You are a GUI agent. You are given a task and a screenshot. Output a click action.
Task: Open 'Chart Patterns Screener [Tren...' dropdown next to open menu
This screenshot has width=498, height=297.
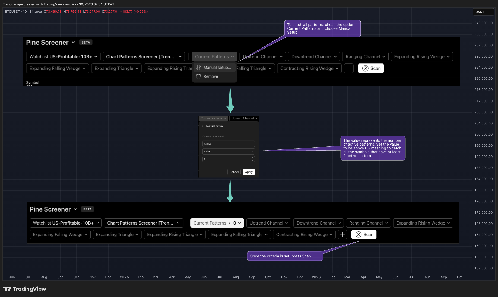tap(144, 57)
